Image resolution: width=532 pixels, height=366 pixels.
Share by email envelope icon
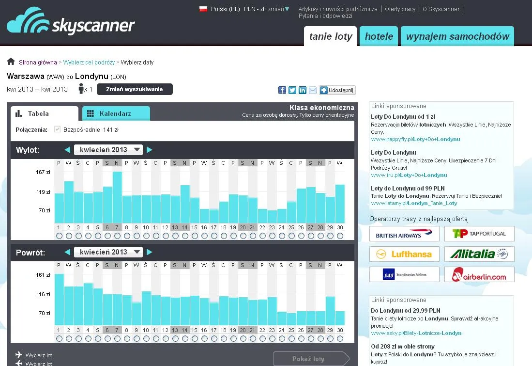tap(313, 90)
